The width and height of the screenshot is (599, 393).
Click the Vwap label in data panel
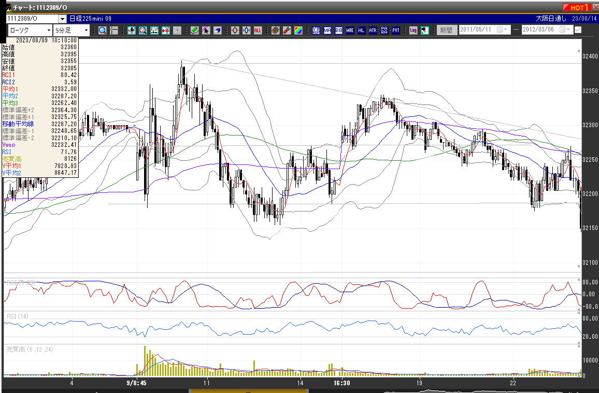coord(9,145)
